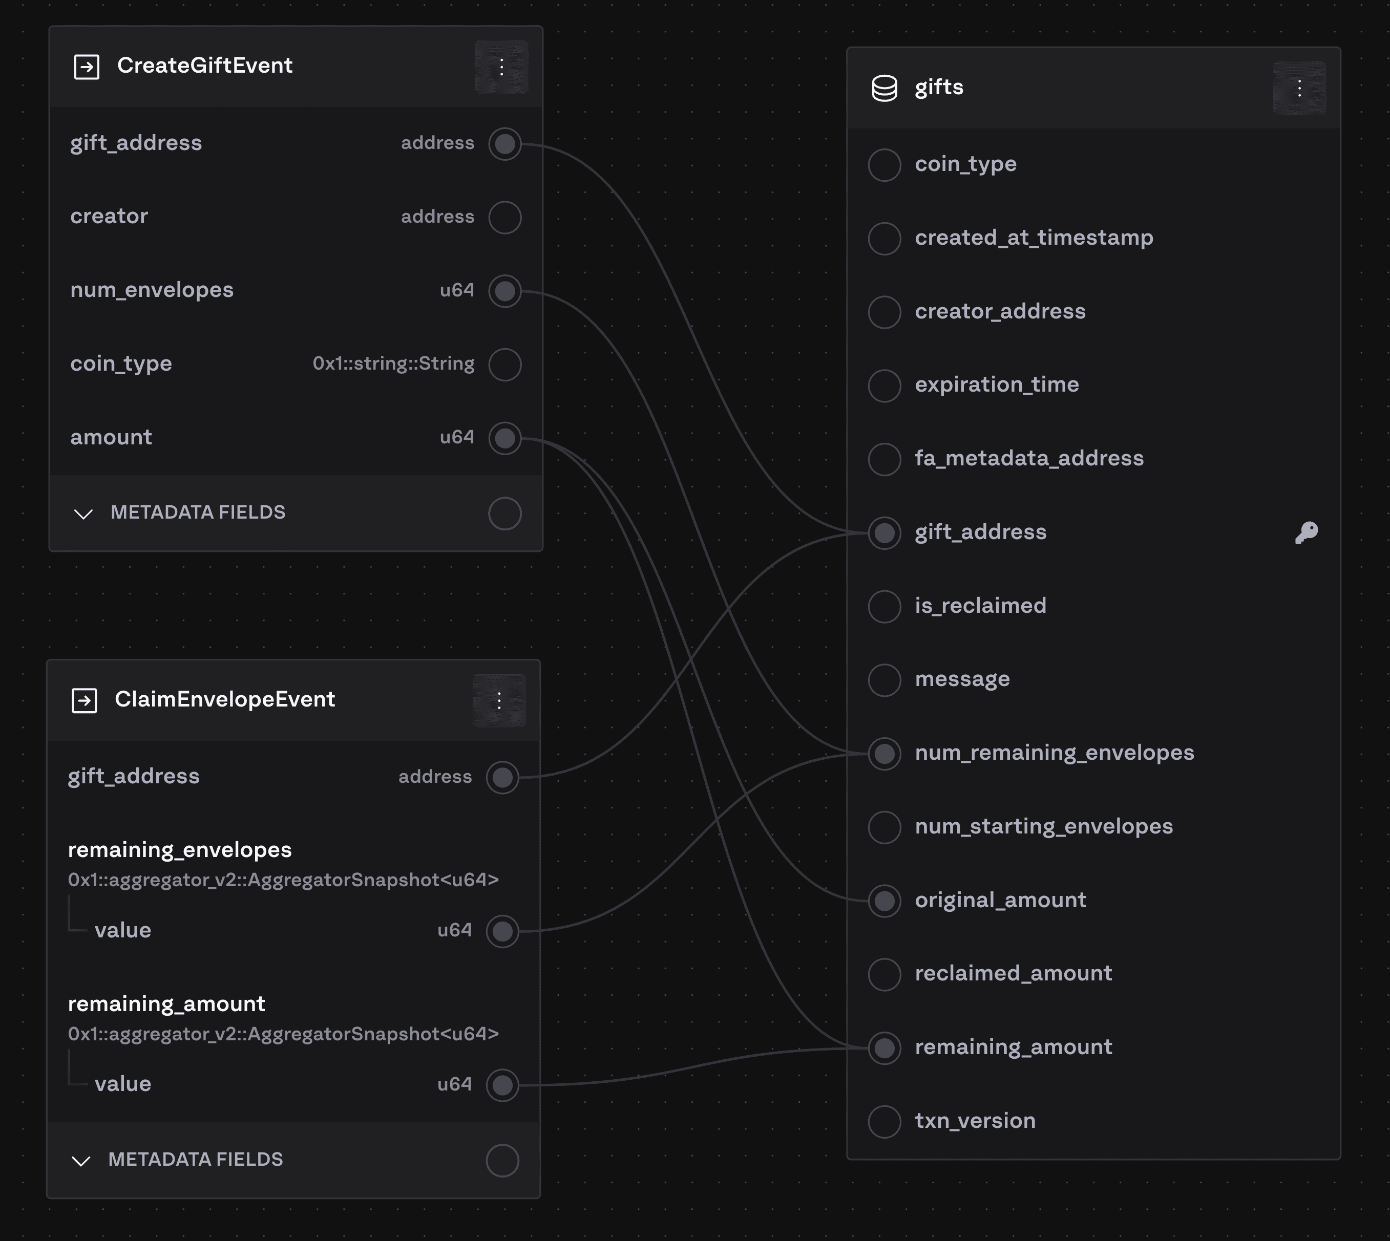Screen dimensions: 1390x1241
Task: Open gifts table three-dot menu
Action: 1299,88
